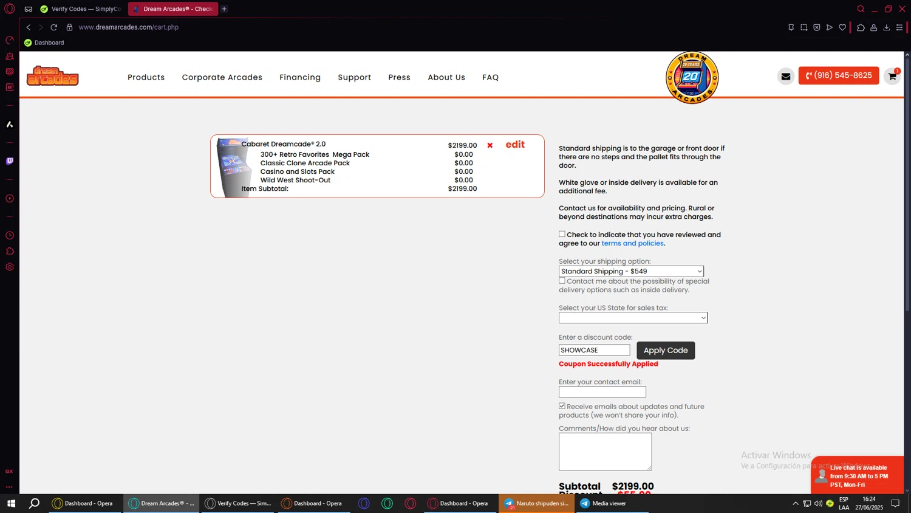
Task: Open Twitch panel in sidebar
Action: (10, 161)
